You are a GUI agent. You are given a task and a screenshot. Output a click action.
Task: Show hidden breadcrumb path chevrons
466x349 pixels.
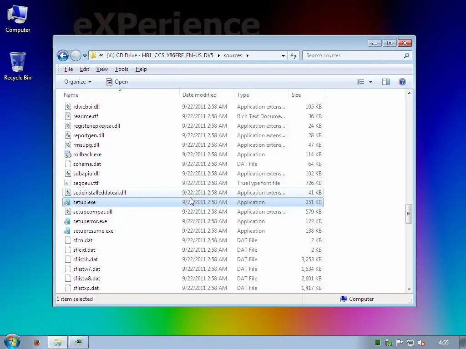101,55
